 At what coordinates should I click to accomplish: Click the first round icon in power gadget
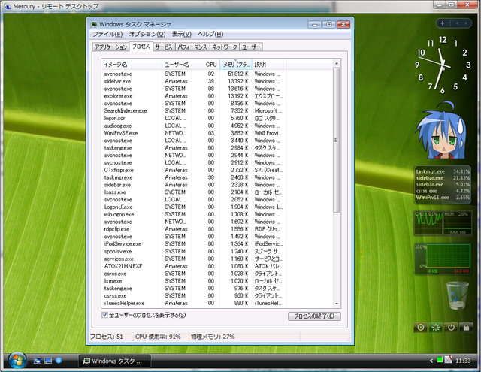[421, 328]
